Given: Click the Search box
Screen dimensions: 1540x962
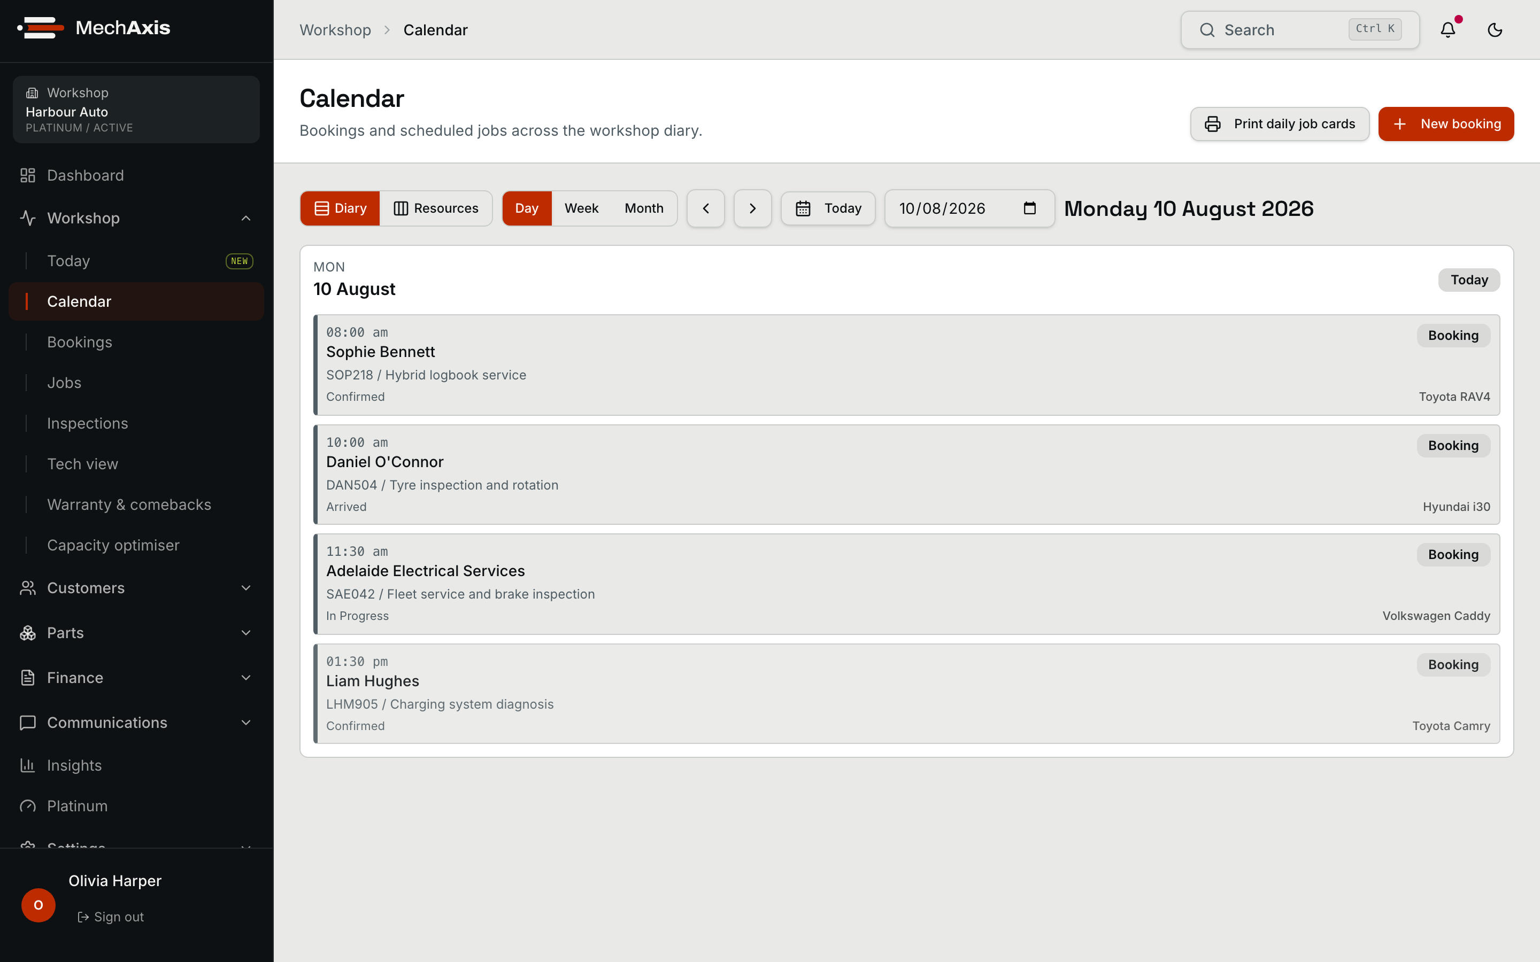Looking at the screenshot, I should [x=1299, y=30].
